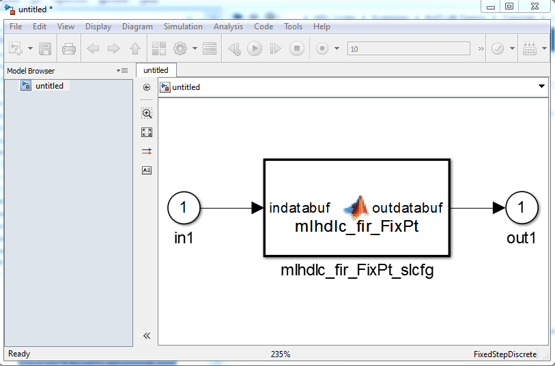The height and width of the screenshot is (366, 555).
Task: Open the Library Browser icon
Action: pyautogui.click(x=159, y=48)
